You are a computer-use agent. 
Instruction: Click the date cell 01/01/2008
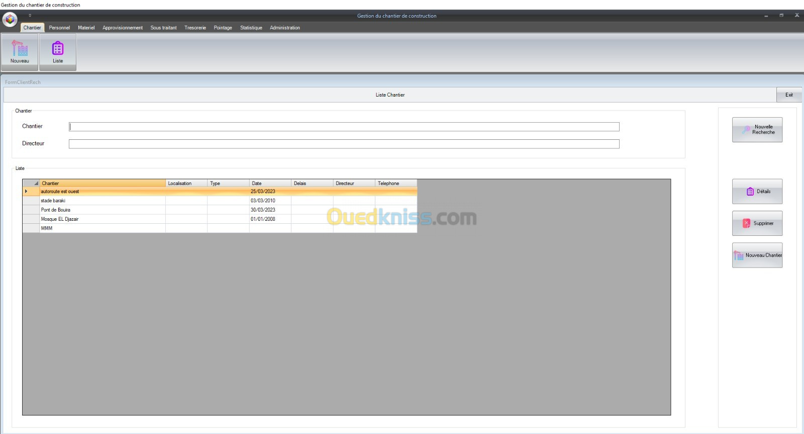tap(270, 219)
